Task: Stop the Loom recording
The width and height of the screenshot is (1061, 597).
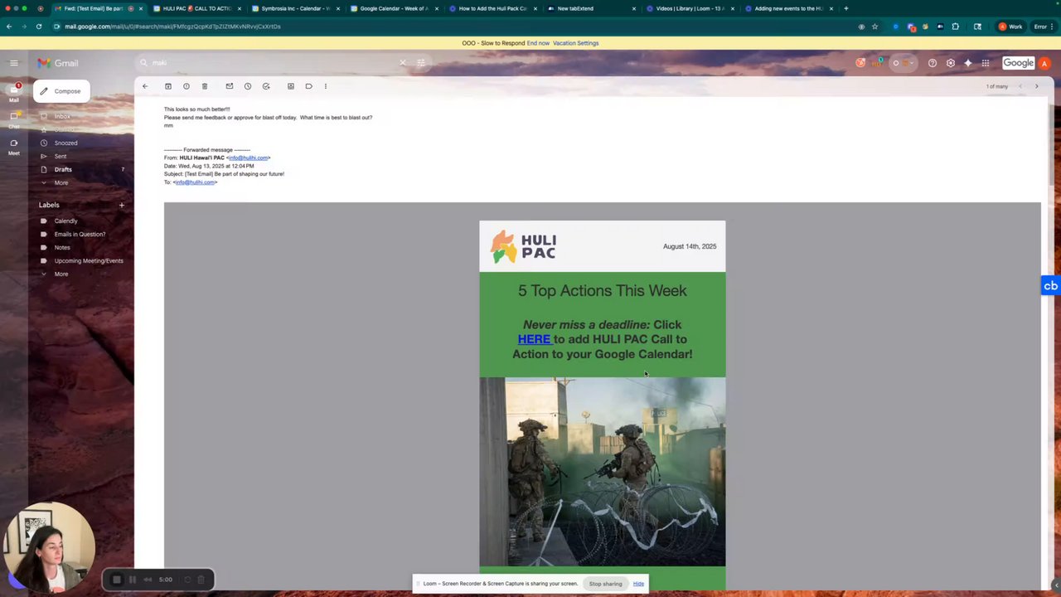Action: click(x=117, y=580)
